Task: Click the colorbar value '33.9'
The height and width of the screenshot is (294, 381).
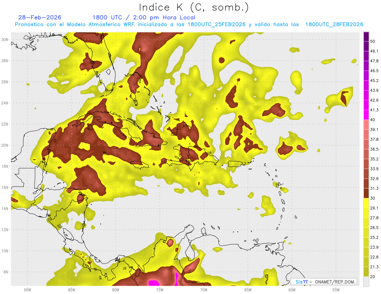Action: pyautogui.click(x=374, y=169)
